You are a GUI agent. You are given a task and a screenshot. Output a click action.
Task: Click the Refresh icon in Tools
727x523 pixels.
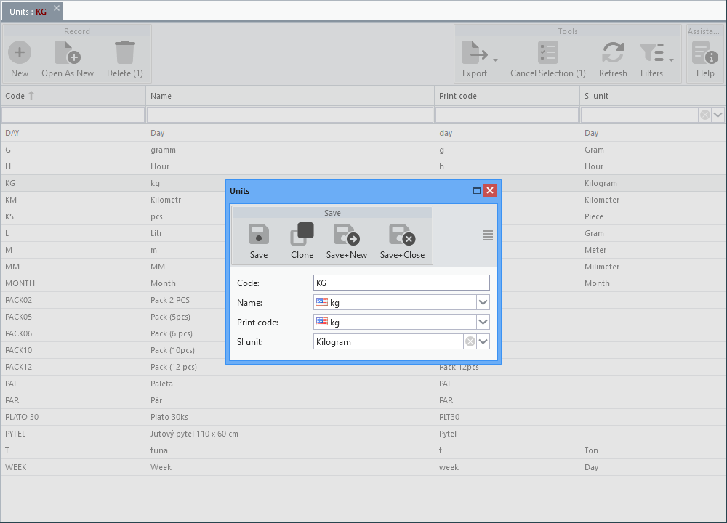[613, 52]
